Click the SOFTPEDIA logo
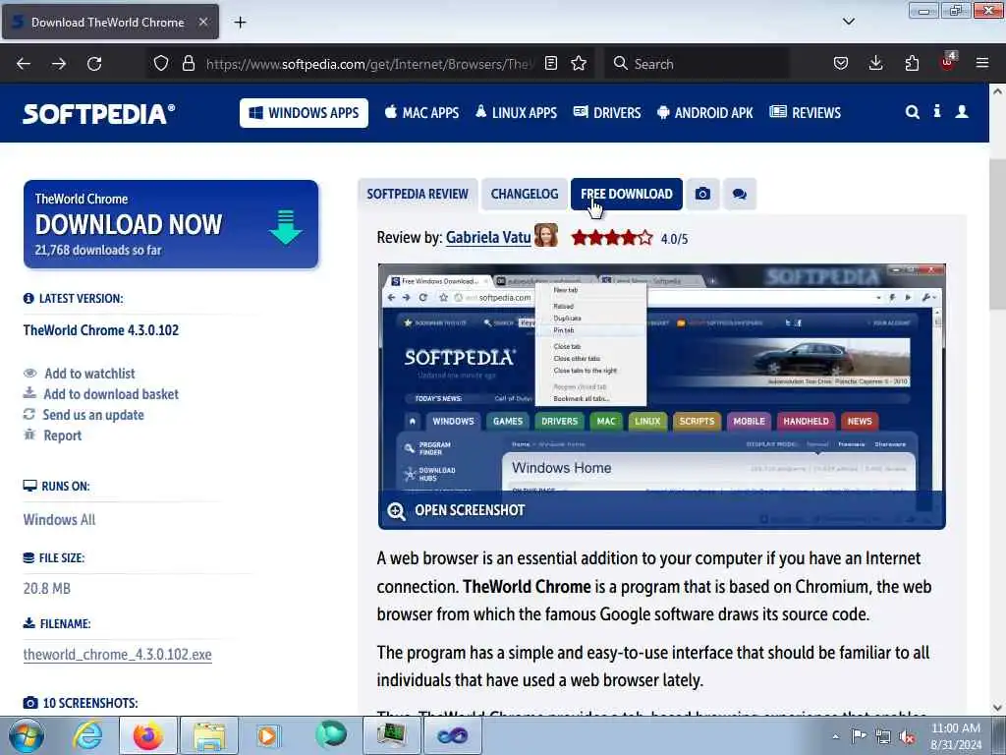 99,114
